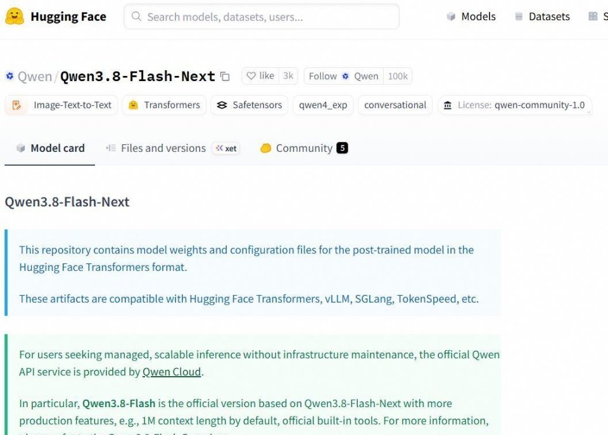Open the Qwen organization link in title

[34, 77]
